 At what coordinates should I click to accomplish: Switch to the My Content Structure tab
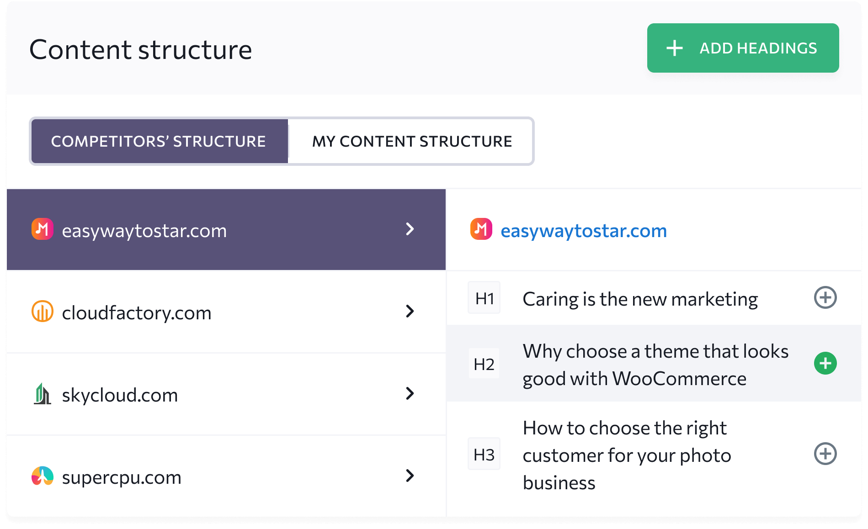[411, 142]
